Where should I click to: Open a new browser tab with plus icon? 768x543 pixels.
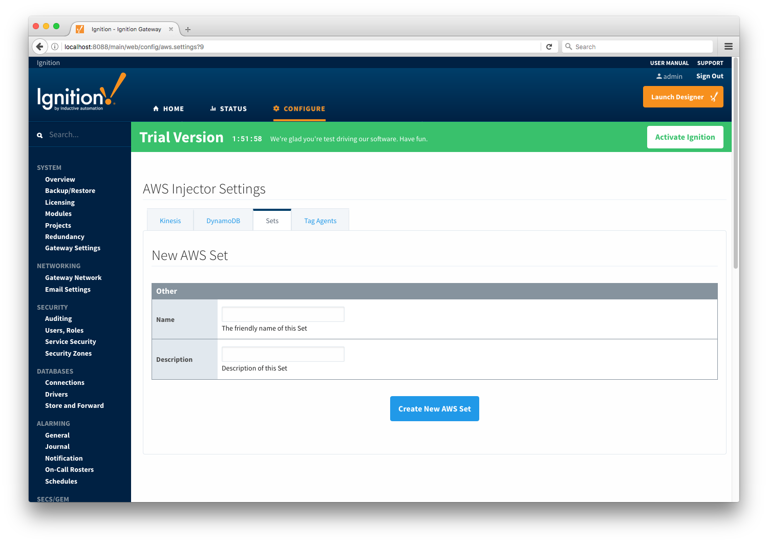point(188,30)
